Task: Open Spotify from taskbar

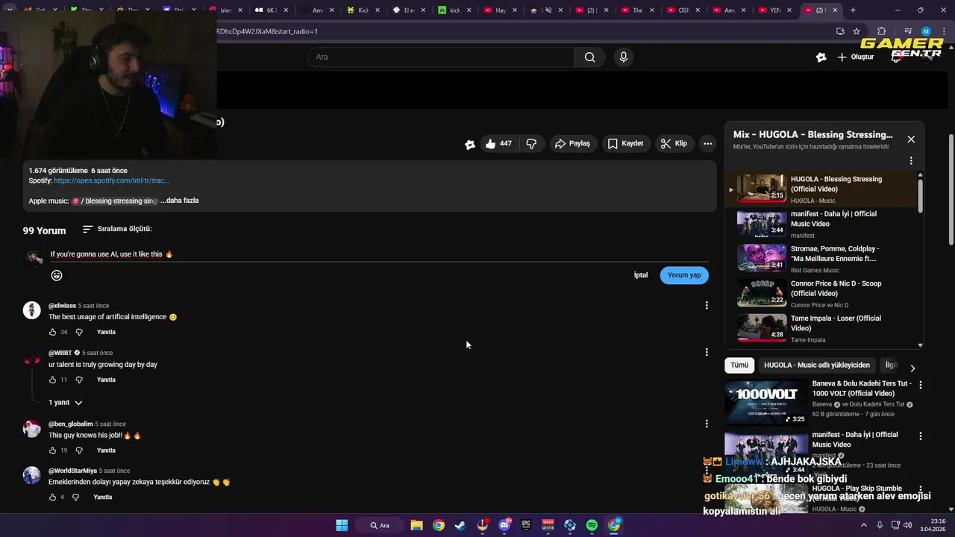Action: click(x=592, y=525)
